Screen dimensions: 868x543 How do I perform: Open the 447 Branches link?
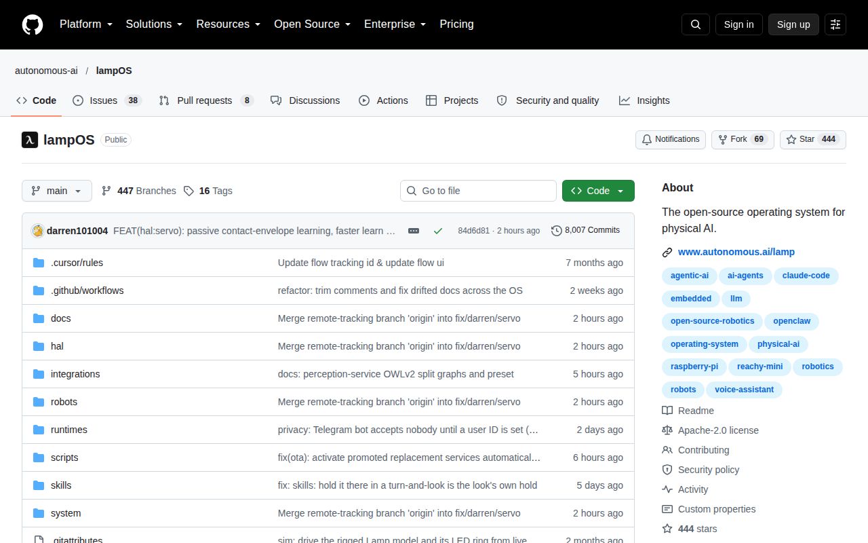(x=138, y=191)
